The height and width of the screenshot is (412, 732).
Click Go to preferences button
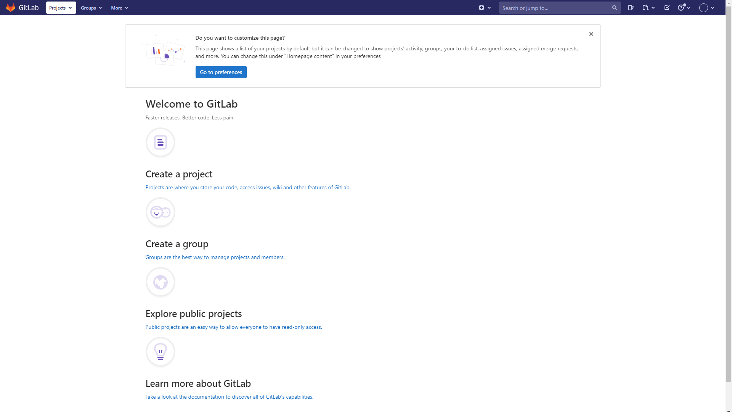(221, 72)
